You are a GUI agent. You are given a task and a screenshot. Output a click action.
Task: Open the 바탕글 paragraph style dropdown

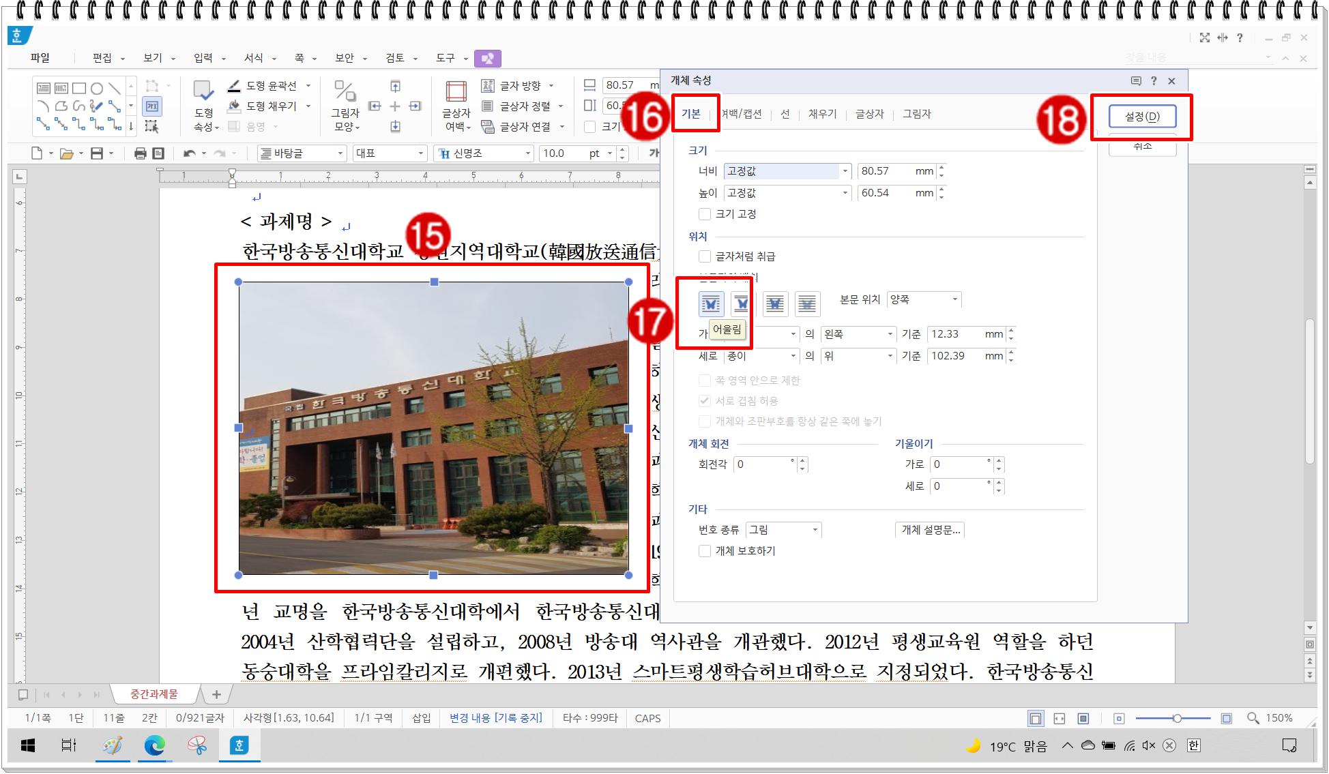pos(302,153)
